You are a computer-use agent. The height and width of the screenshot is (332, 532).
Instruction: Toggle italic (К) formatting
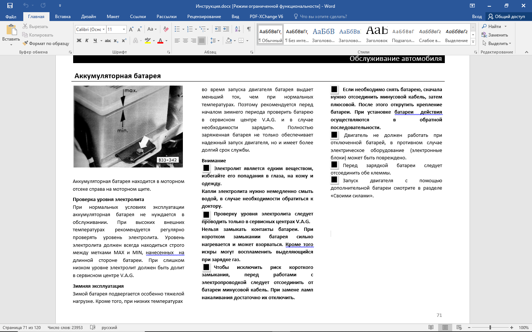(x=87, y=41)
